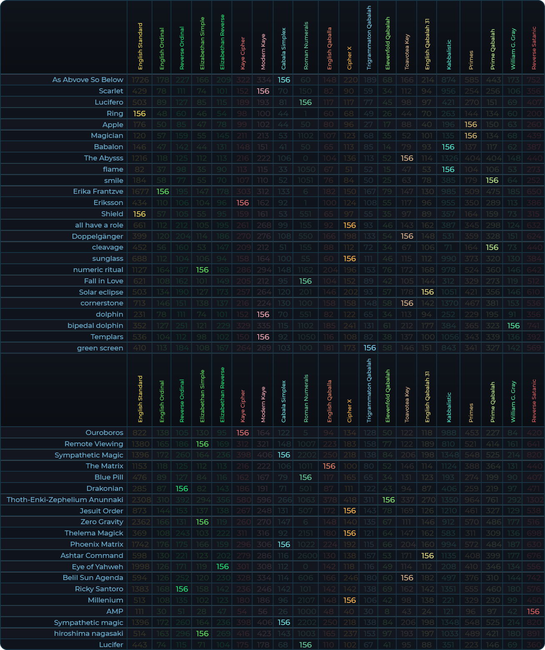Select the 'Remote Viewing' row label
The height and width of the screenshot is (650, 545).
pyautogui.click(x=94, y=444)
